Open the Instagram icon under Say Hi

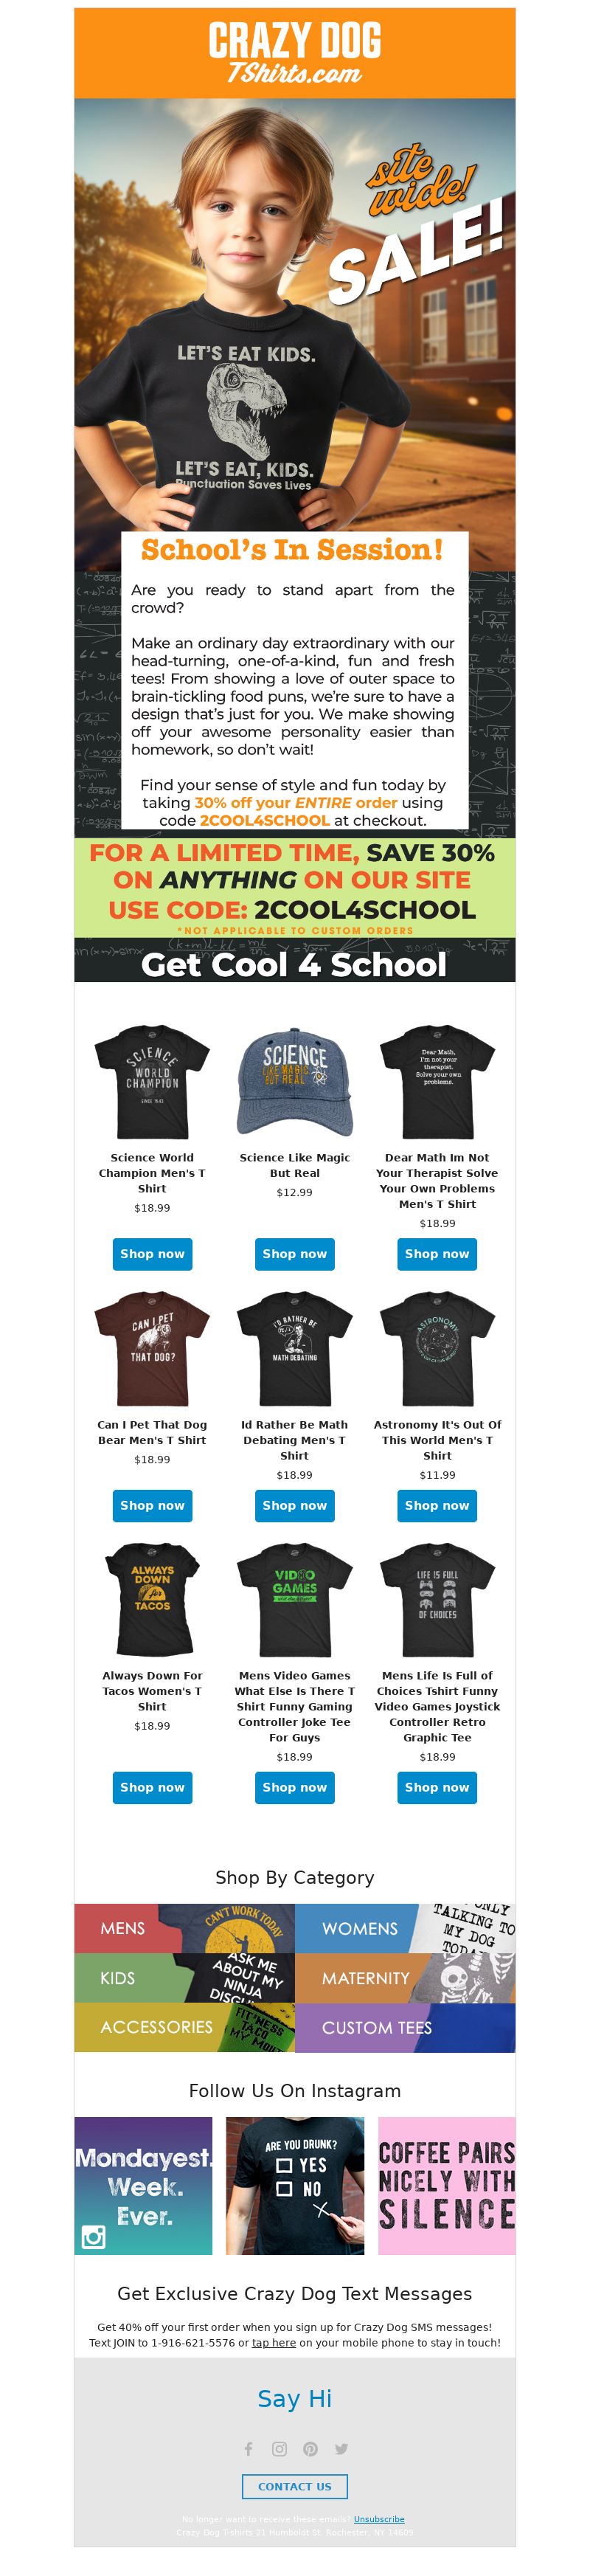pos(279,2448)
